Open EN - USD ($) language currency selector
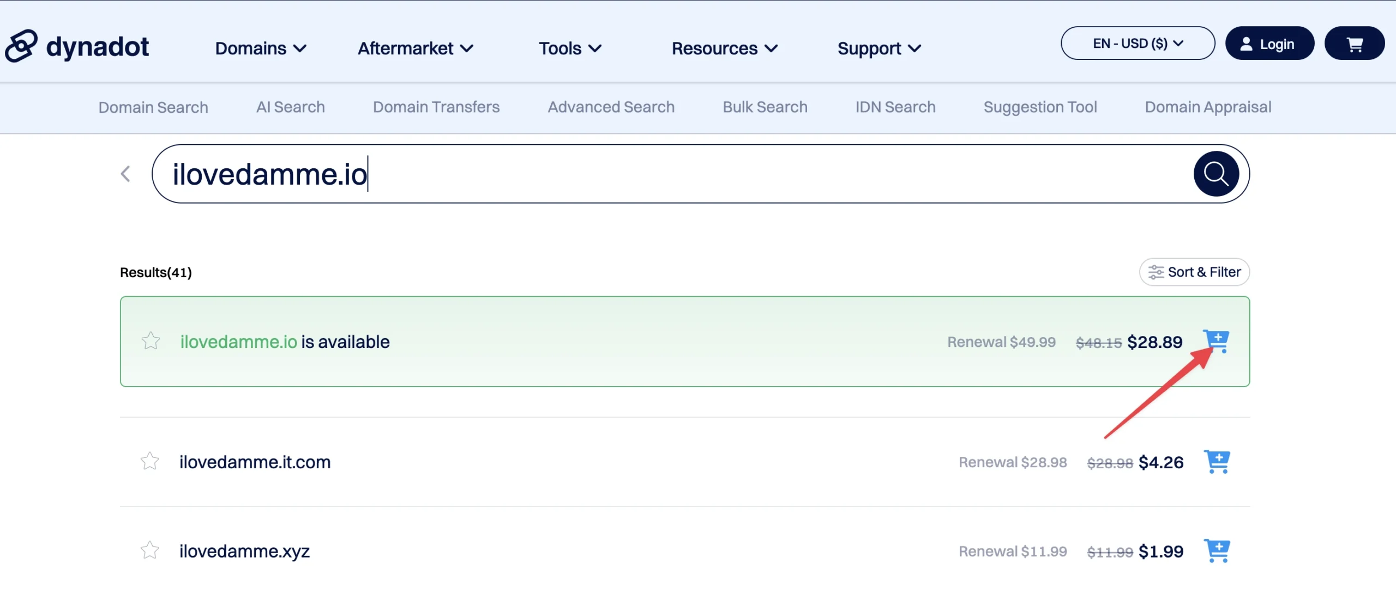This screenshot has height=593, width=1396. (x=1138, y=44)
